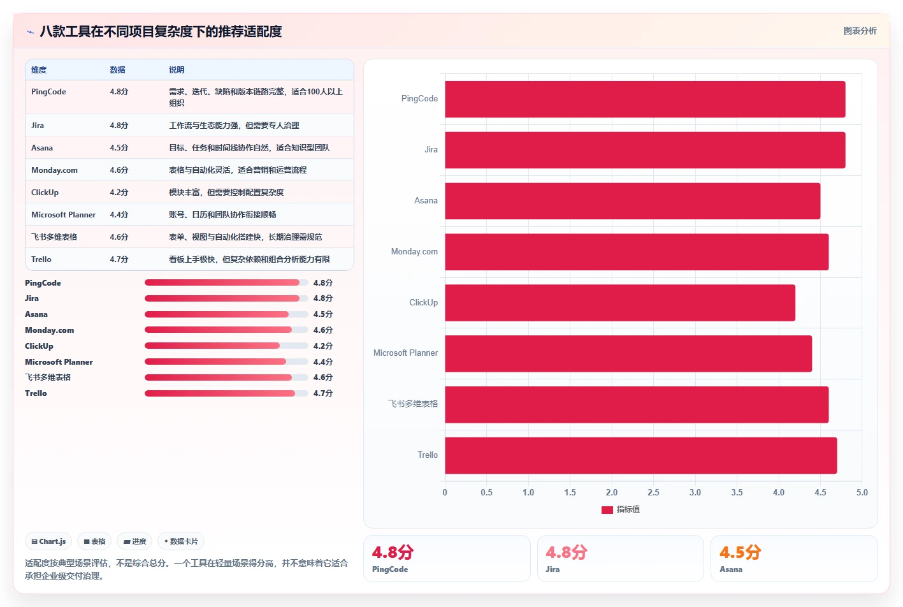903x607 pixels.
Task: Click the Trello progress bar
Action: 226,393
